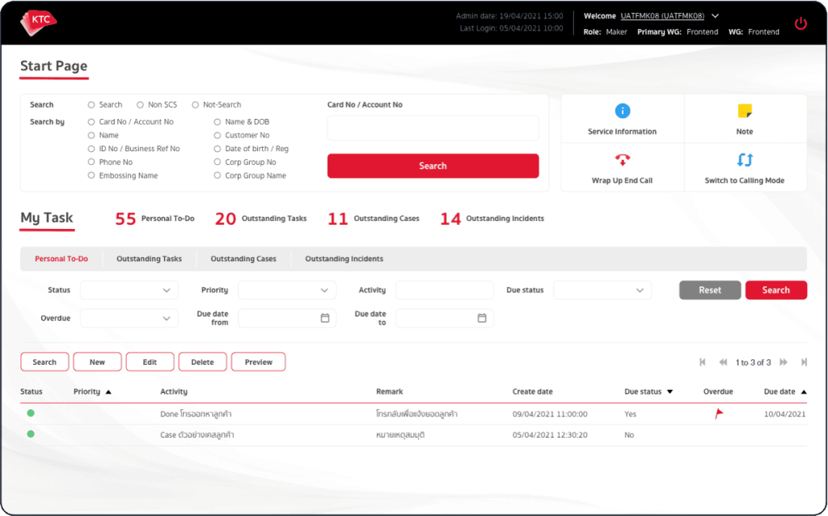Choose Phone No radio button

click(x=91, y=162)
